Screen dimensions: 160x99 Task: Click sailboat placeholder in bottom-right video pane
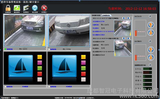tap(64, 66)
